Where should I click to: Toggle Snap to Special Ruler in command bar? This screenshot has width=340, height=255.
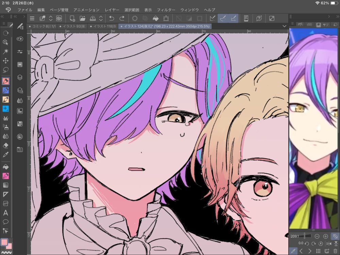pos(223,18)
